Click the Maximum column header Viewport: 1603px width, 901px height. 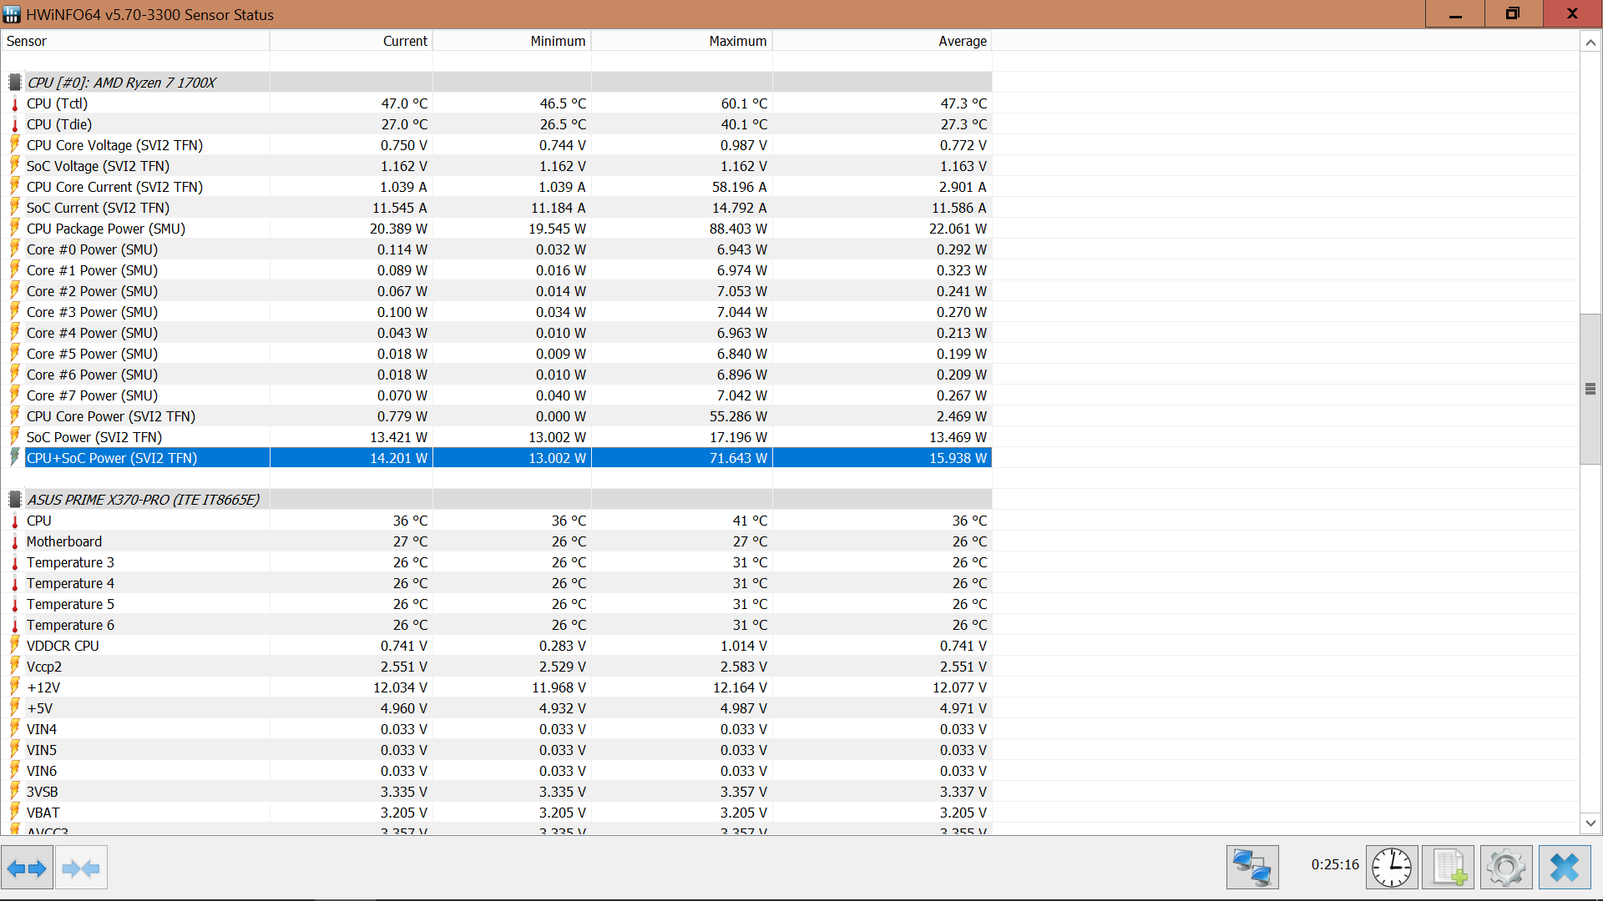[737, 41]
